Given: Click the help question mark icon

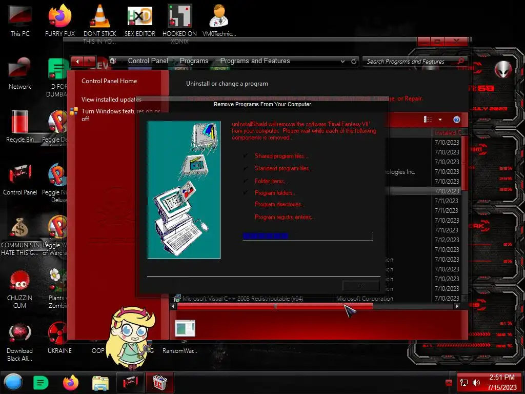Looking at the screenshot, I should 456,120.
